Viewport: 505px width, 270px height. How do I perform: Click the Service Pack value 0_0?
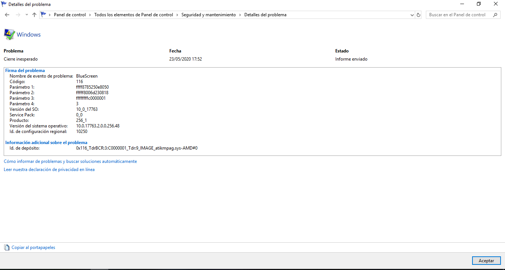[x=79, y=115]
